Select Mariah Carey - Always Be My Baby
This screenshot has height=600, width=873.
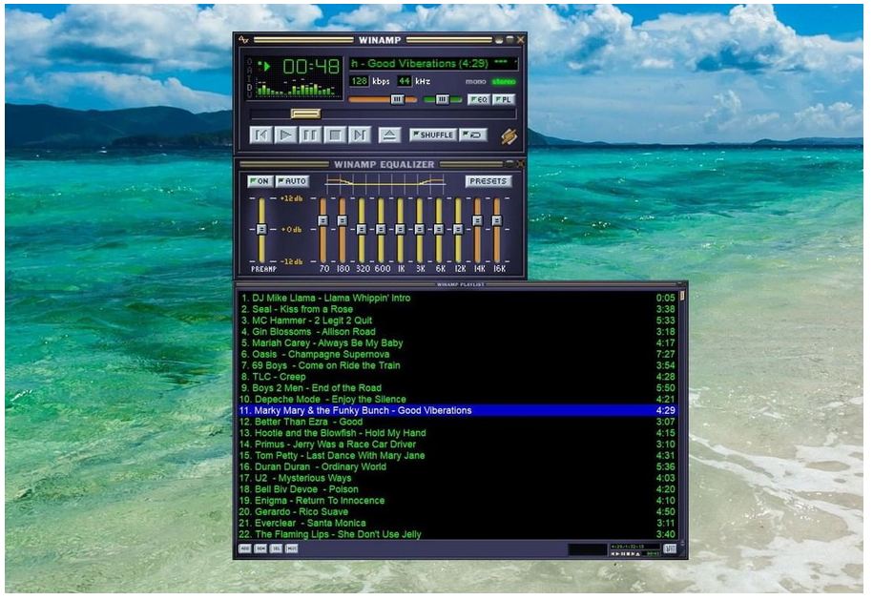tap(457, 342)
